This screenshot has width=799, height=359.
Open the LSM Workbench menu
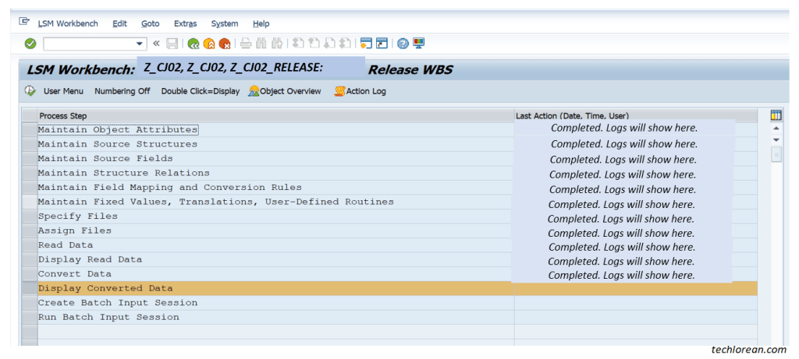(68, 24)
